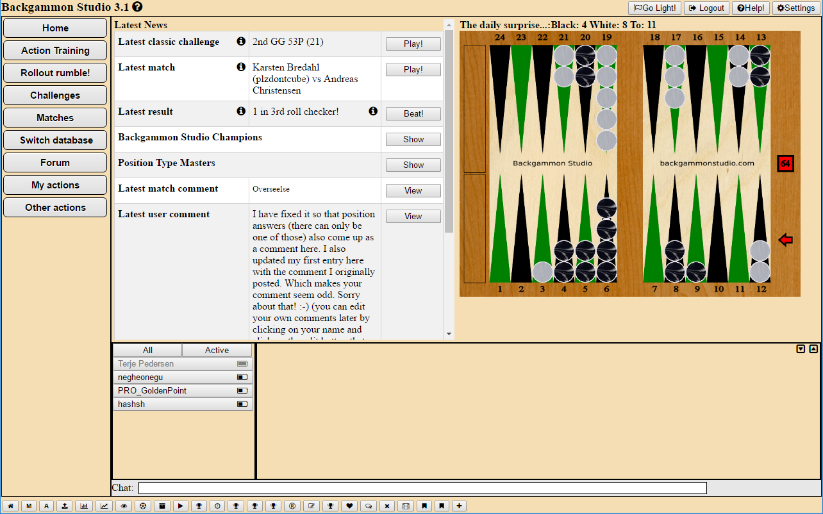Click the Beat! button for latest result

click(413, 114)
